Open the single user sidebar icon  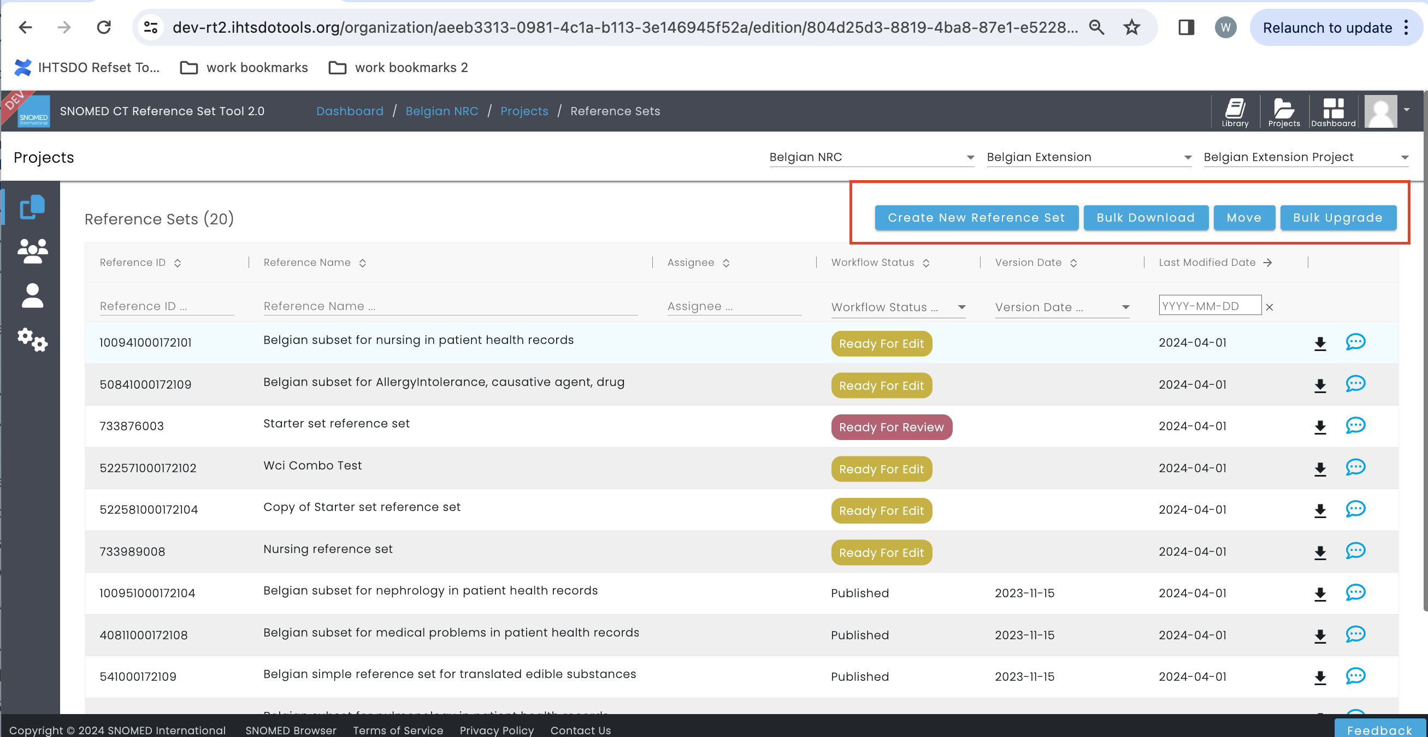(x=32, y=295)
